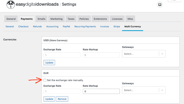
Task: Switch to the Policies tab
Action: coord(84,19)
